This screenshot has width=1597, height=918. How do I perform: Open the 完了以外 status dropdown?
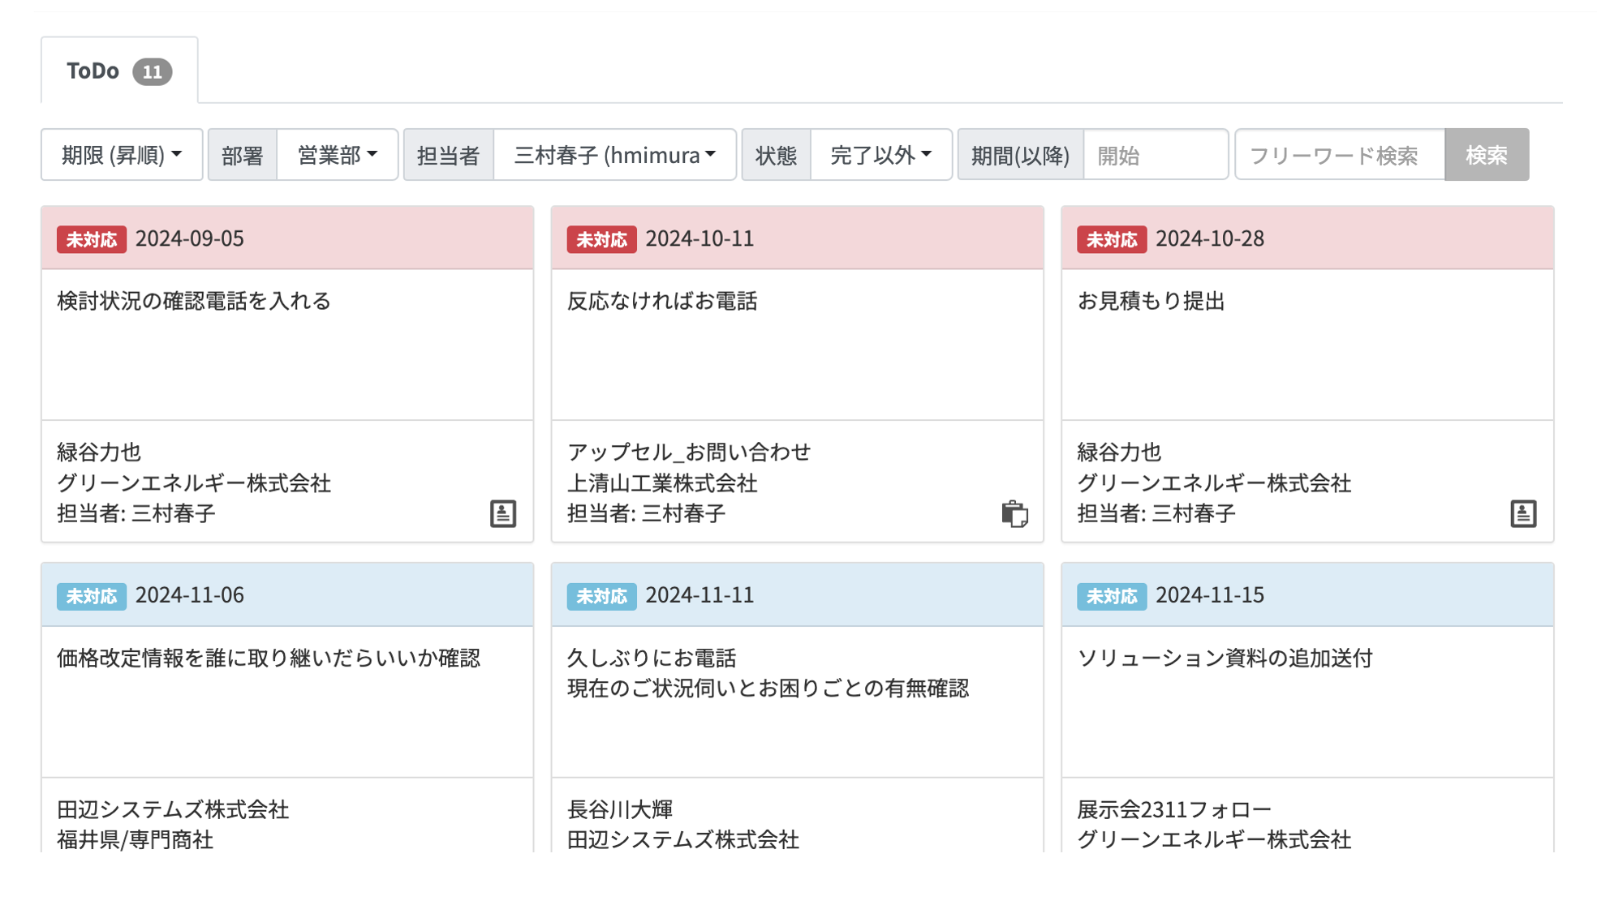click(880, 155)
